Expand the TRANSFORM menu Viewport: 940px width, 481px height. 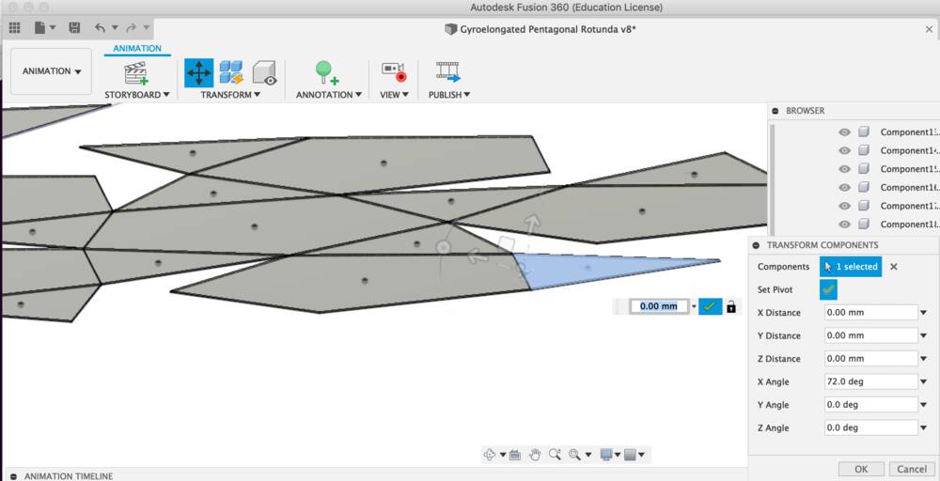[x=230, y=95]
